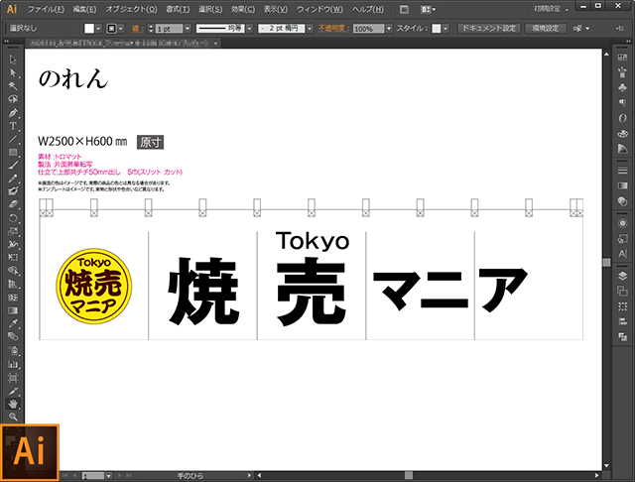This screenshot has height=482, width=635.
Task: Open the Align panel
Action: pyautogui.click(x=622, y=321)
